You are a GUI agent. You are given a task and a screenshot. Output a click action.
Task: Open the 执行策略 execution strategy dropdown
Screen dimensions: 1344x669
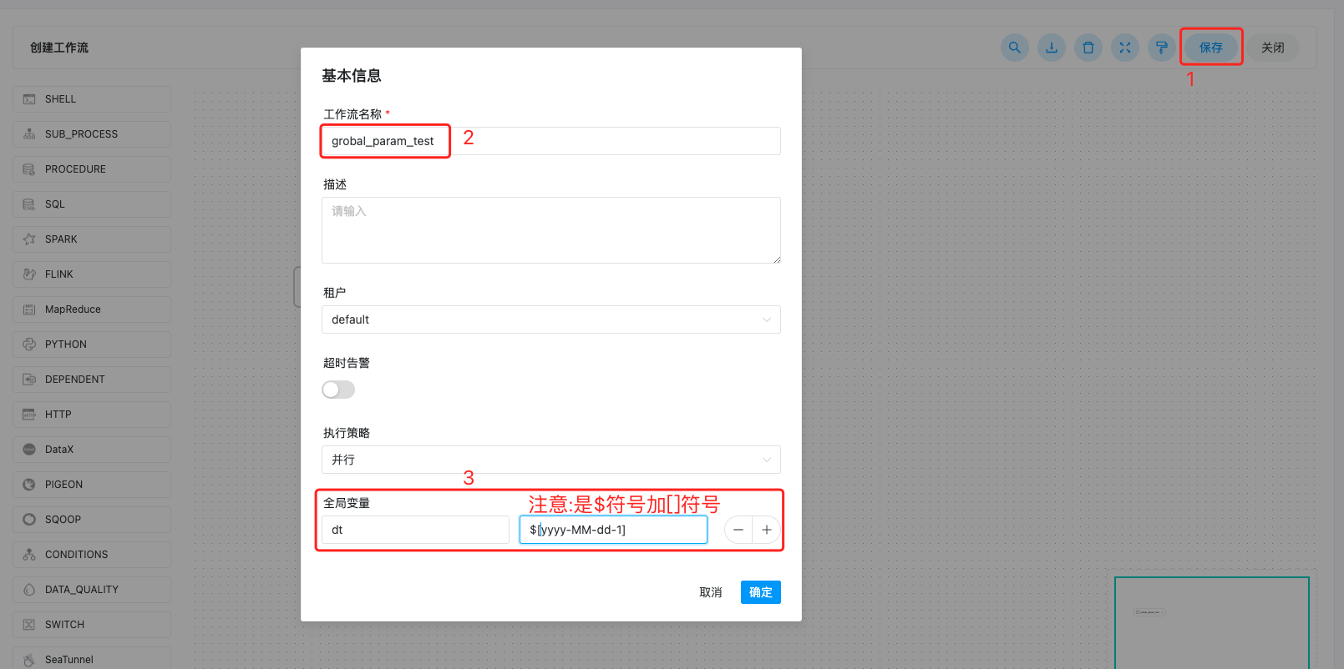click(551, 460)
